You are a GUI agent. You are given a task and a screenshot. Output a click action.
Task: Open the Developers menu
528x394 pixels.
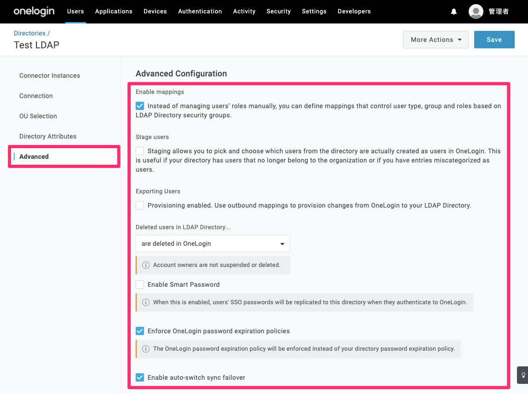coord(354,12)
